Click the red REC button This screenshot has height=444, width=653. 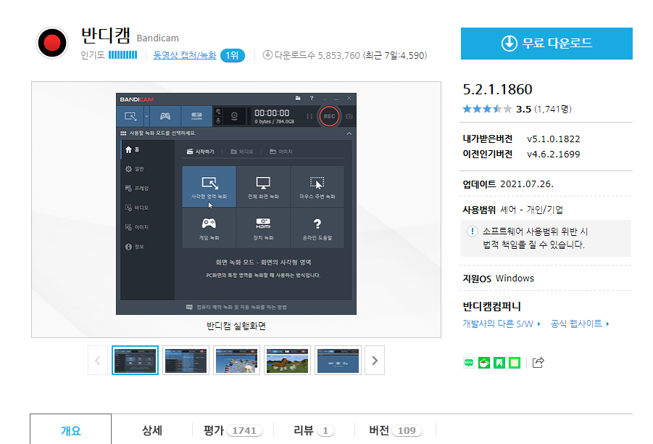(329, 116)
